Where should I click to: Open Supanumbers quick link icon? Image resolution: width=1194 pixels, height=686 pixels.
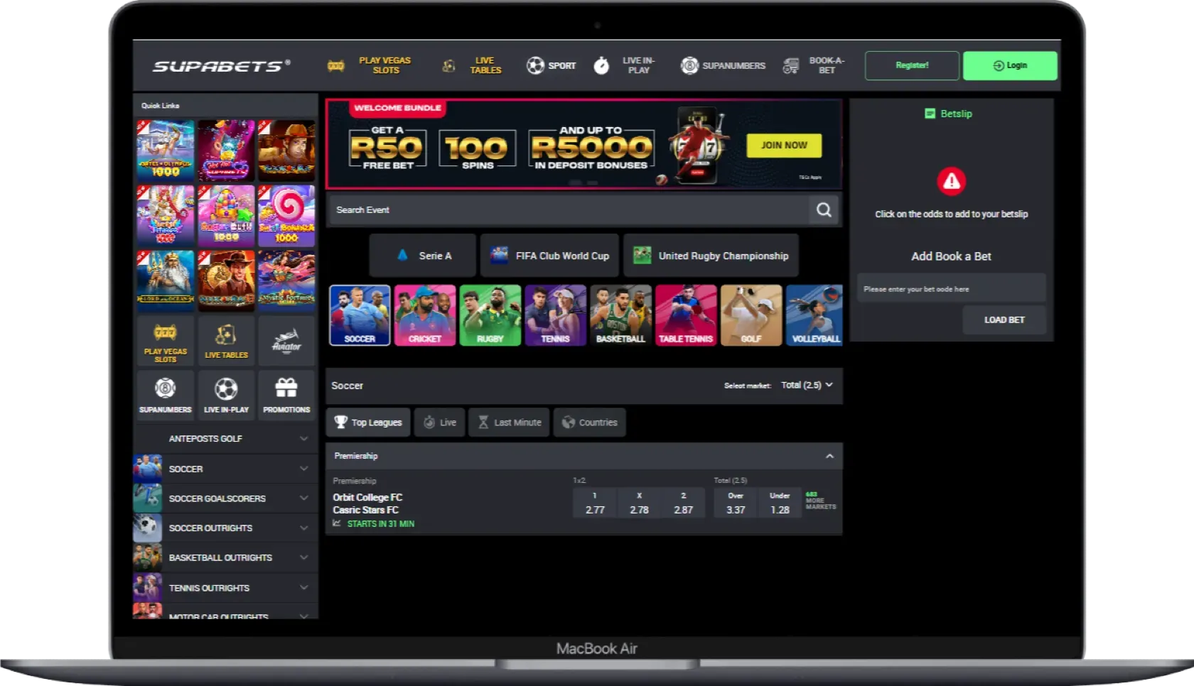[165, 394]
